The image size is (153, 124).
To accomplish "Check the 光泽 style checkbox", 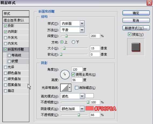I will coord(5,67).
